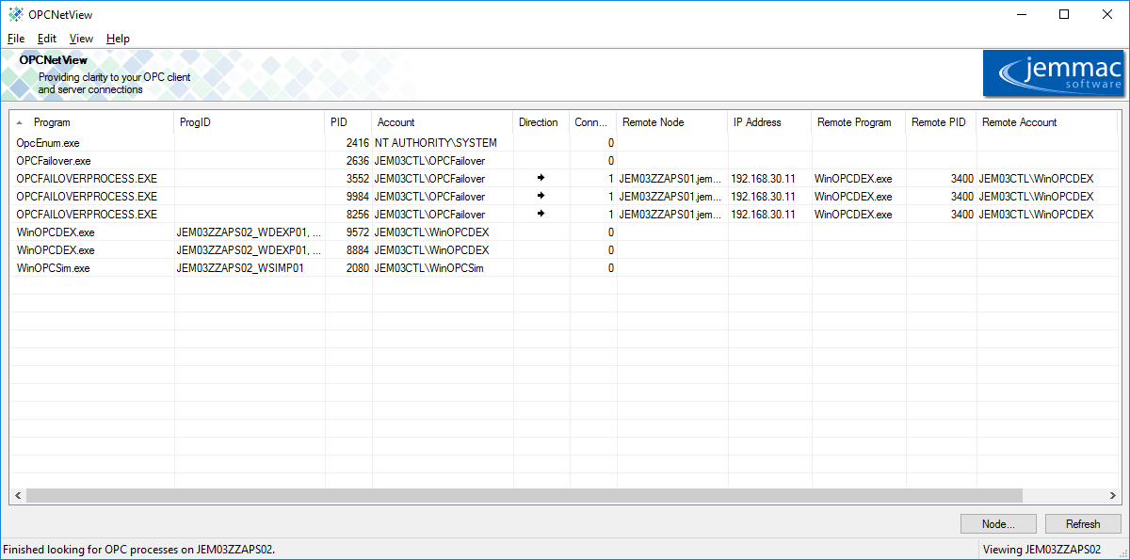Click the Refresh button
The image size is (1130, 560).
[1083, 524]
